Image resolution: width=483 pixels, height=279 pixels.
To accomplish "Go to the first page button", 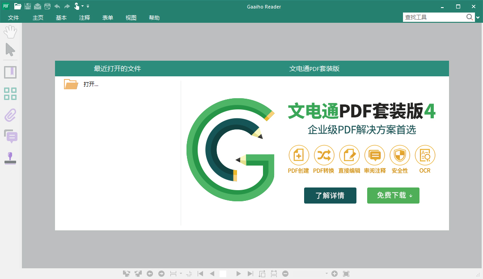I will point(200,274).
